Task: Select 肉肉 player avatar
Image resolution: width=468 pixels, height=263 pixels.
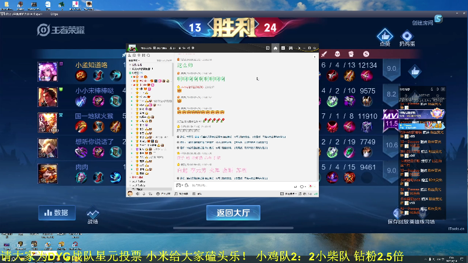Action: coord(47,174)
